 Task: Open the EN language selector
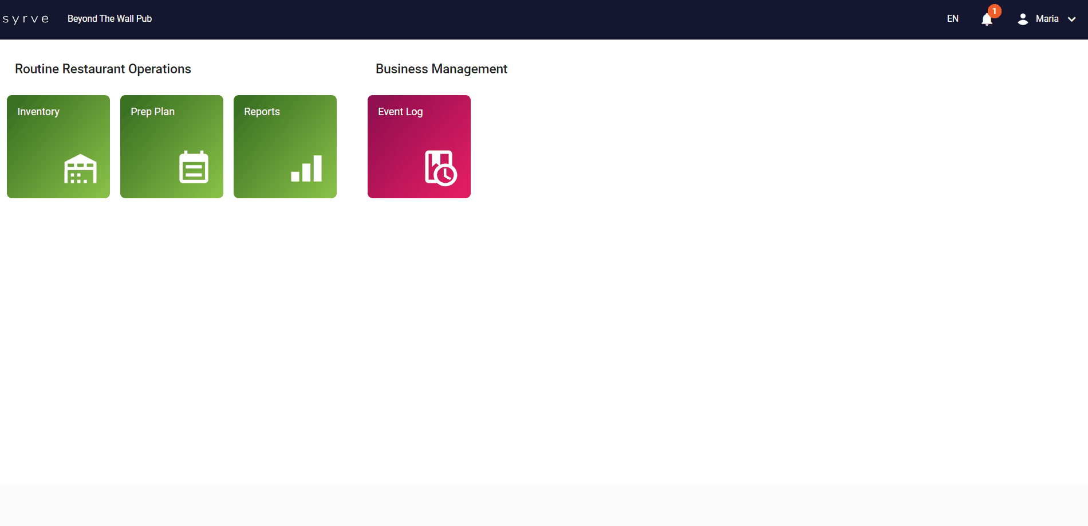[952, 19]
